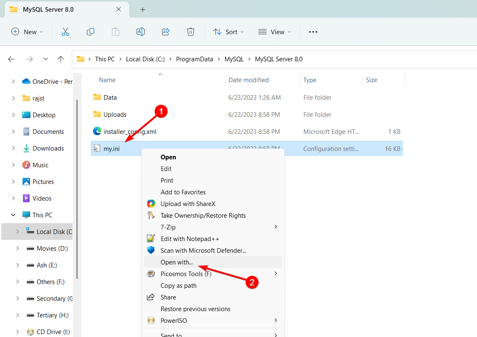Expand rajst folder tree node
477x337 pixels.
click(13, 98)
